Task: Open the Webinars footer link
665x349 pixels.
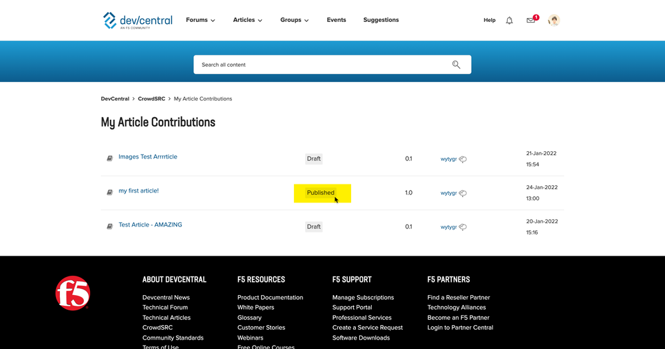Action: (251, 338)
